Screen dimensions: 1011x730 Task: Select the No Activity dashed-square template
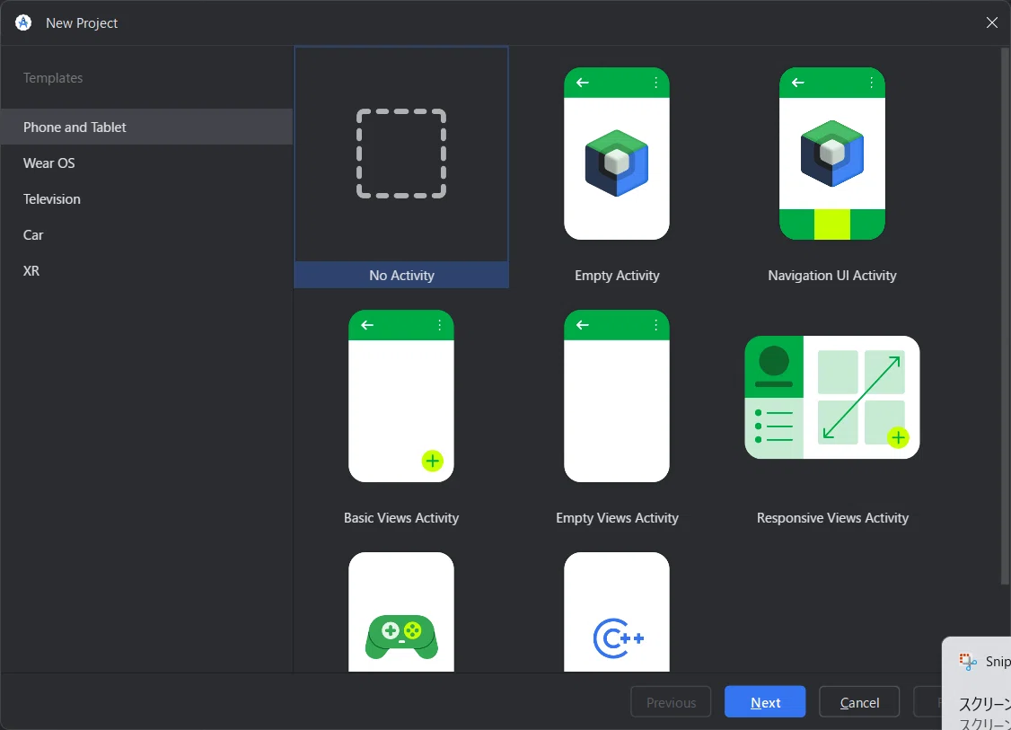401,154
